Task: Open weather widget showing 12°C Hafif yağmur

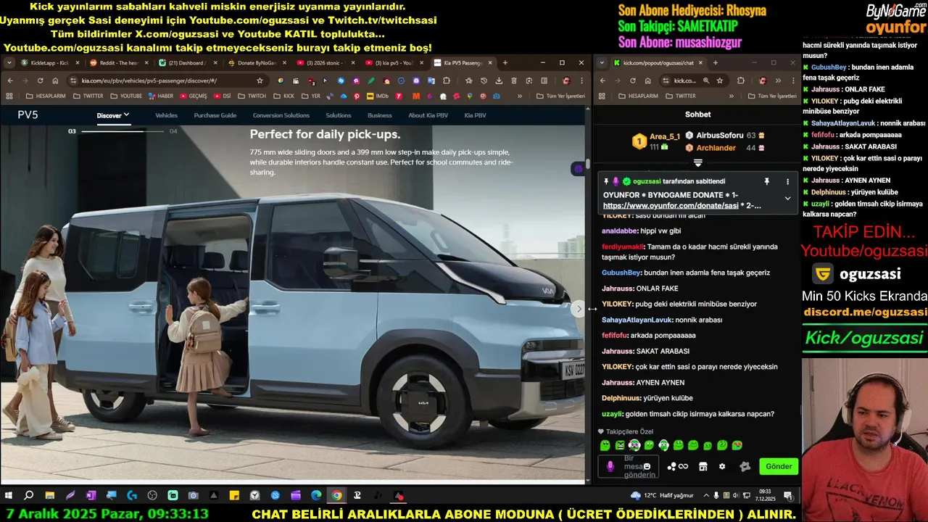Action: click(x=662, y=496)
